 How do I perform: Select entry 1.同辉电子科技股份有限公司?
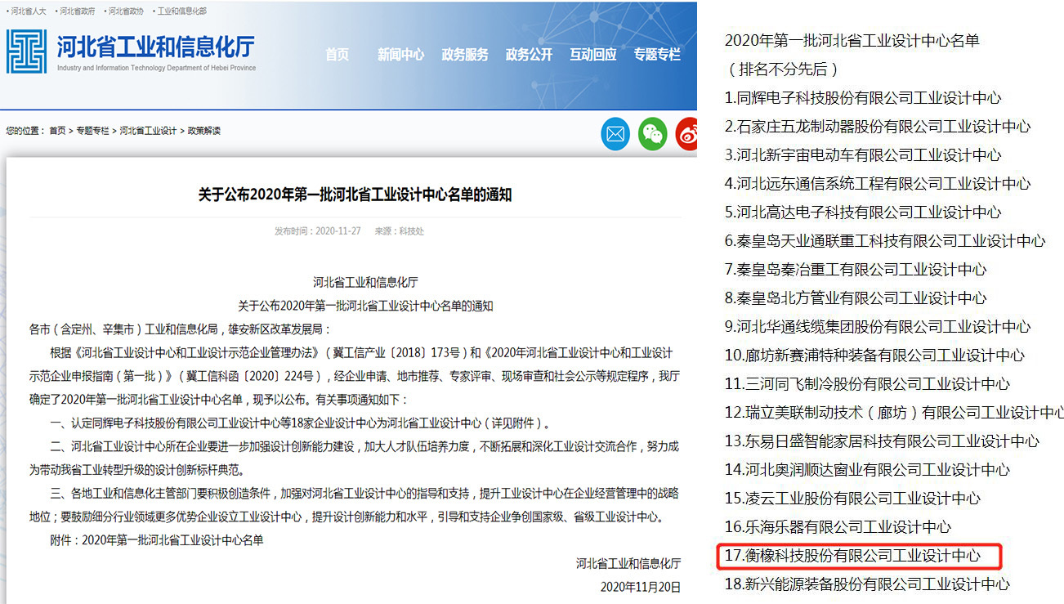pos(863,97)
